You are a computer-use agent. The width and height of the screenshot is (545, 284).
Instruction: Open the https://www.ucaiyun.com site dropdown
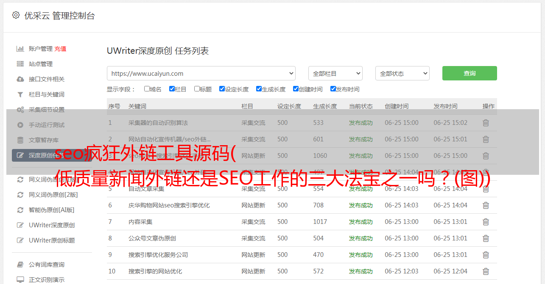point(201,73)
